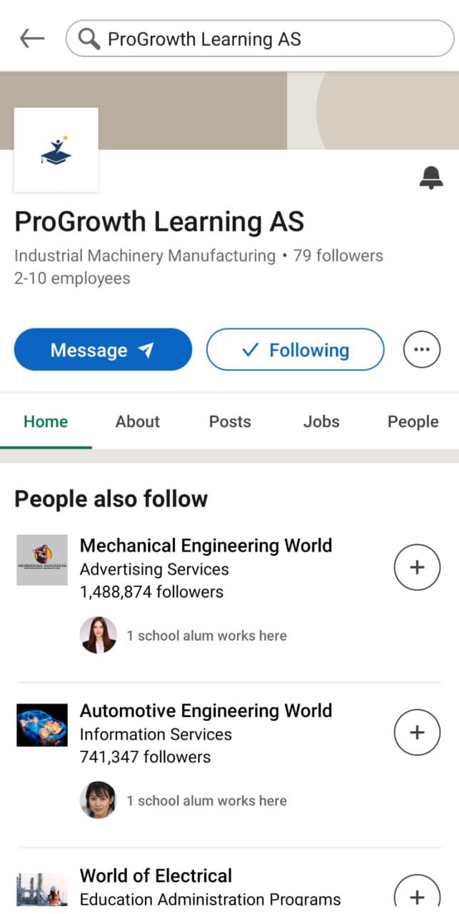Tap the Automotive Engineering World alum avatar

pos(98,800)
